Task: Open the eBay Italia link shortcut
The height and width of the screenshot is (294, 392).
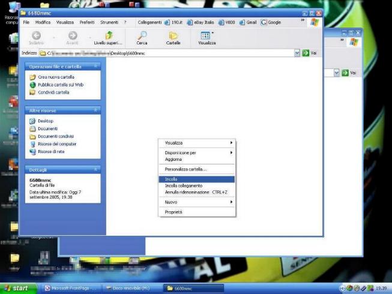Action: point(201,22)
